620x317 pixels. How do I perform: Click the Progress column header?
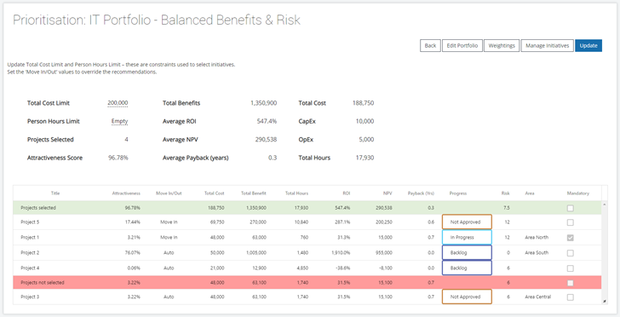458,193
